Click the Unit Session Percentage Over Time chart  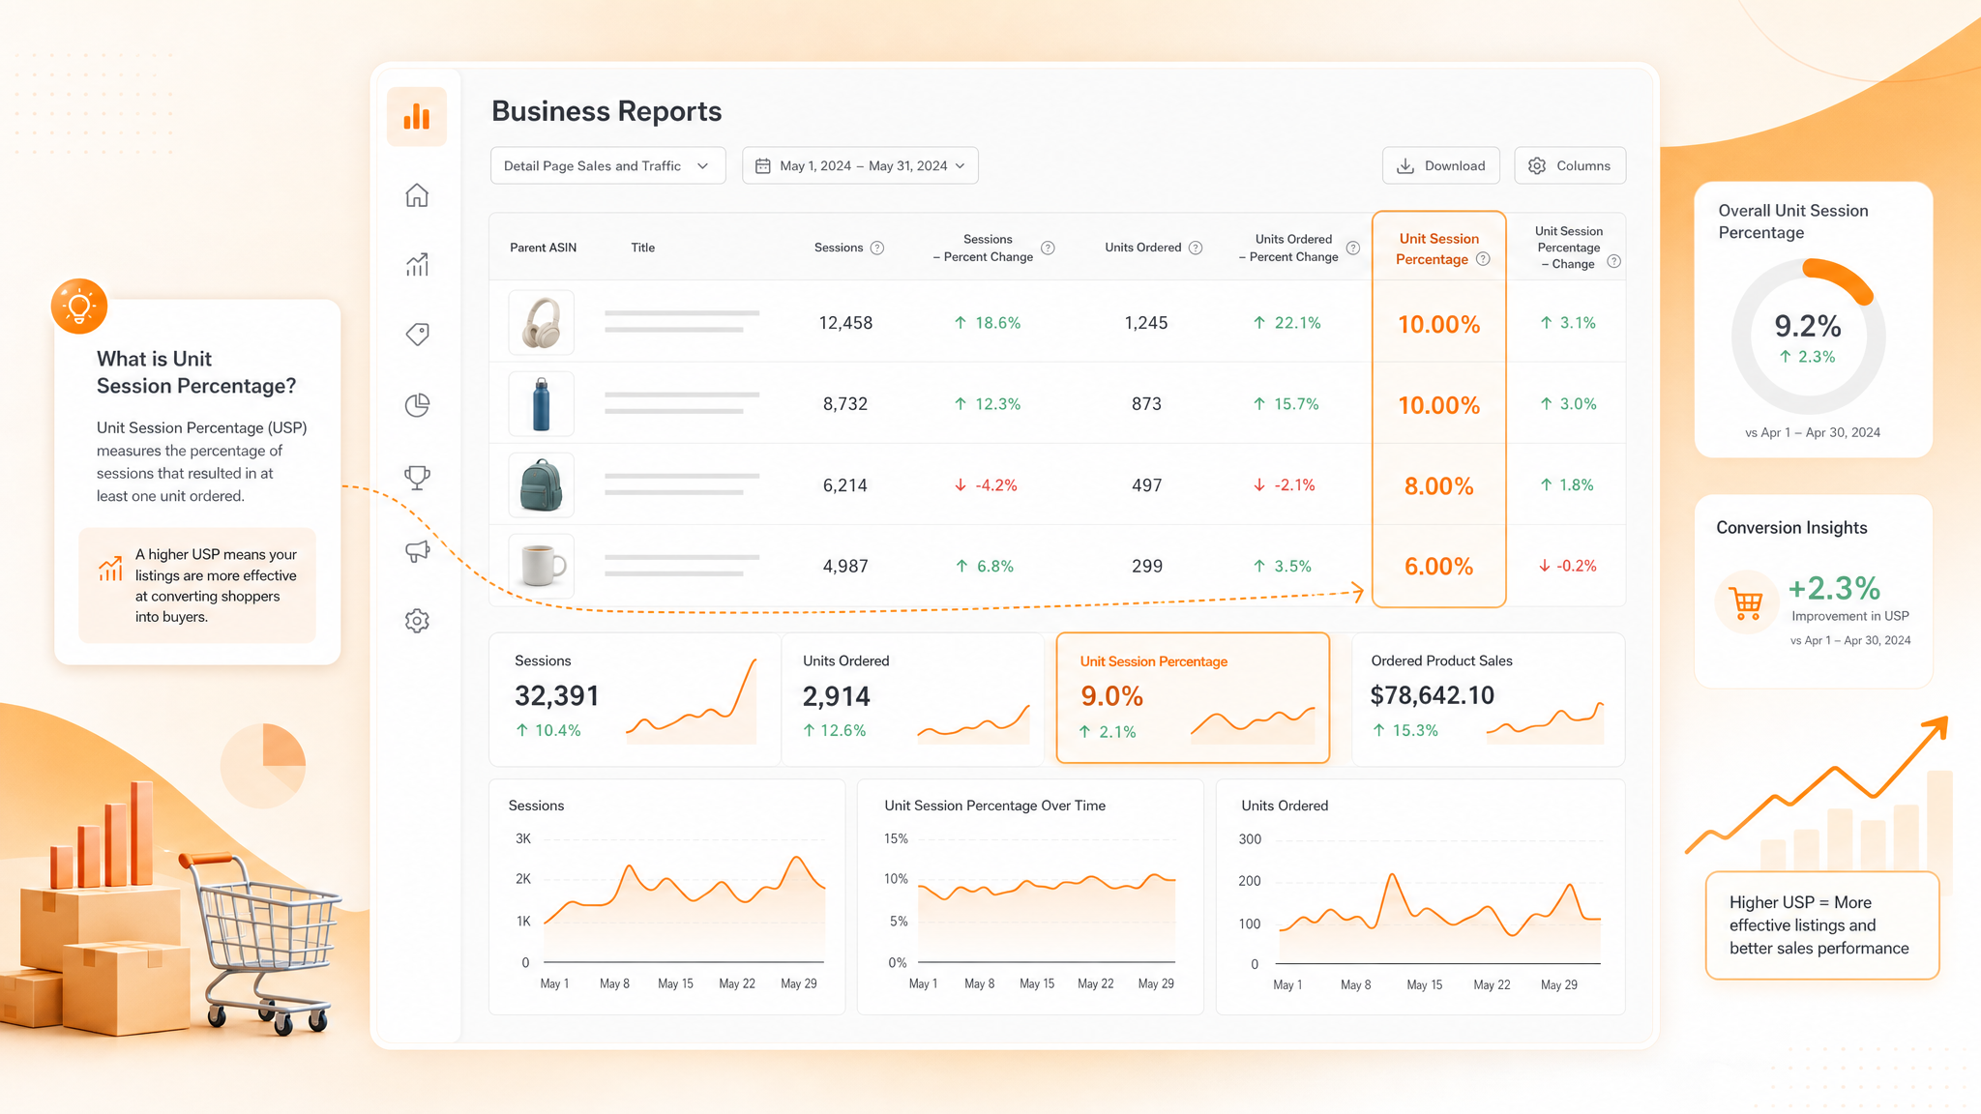[x=1030, y=897]
